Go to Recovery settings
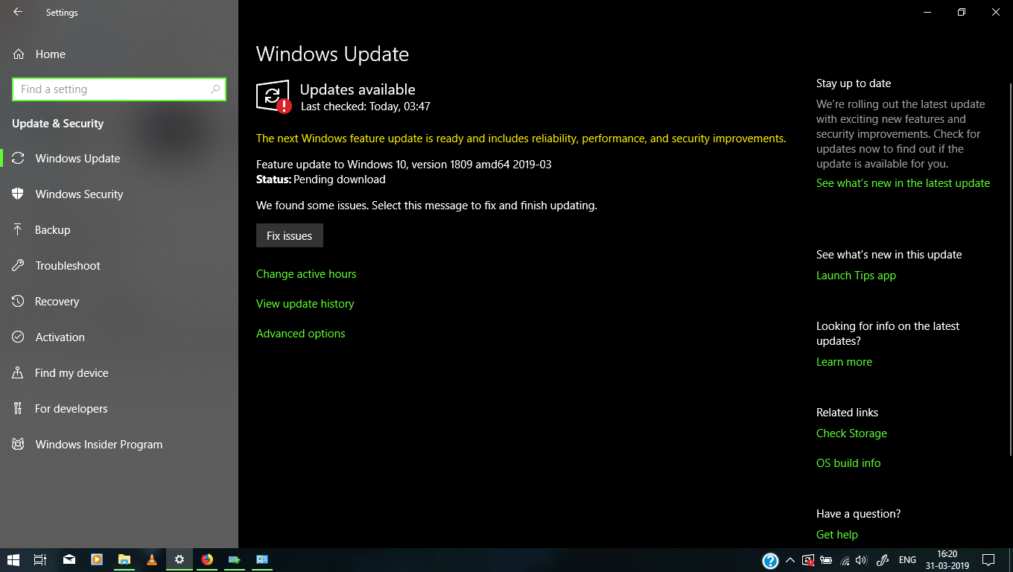The image size is (1013, 572). tap(119, 302)
